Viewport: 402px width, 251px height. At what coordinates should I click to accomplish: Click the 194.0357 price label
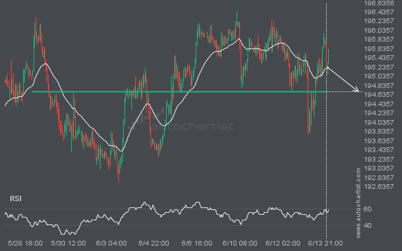(x=379, y=123)
